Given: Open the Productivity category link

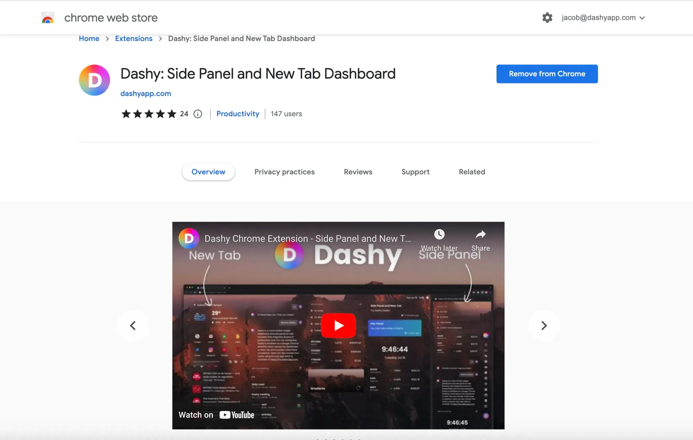Looking at the screenshot, I should pos(238,114).
